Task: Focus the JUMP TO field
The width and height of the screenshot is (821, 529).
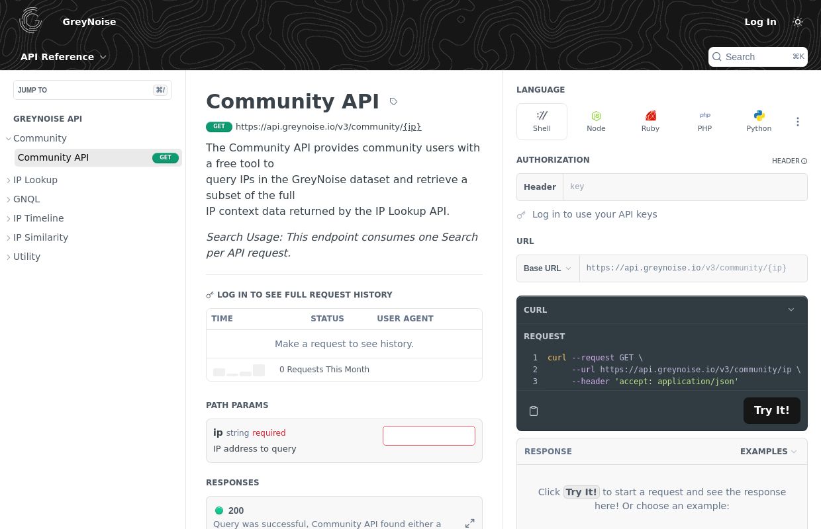Action: [93, 90]
